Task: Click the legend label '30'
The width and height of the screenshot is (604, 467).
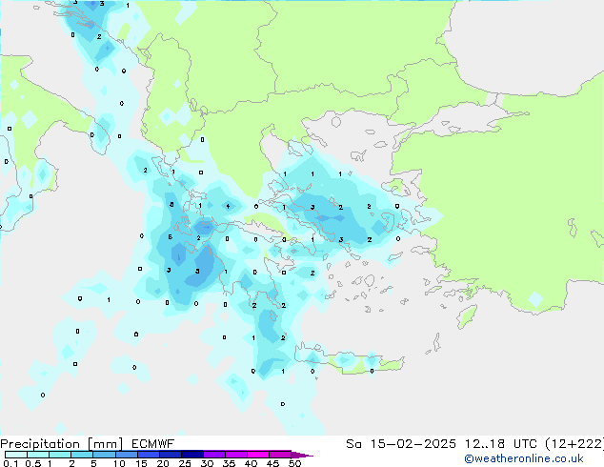Action: click(207, 463)
